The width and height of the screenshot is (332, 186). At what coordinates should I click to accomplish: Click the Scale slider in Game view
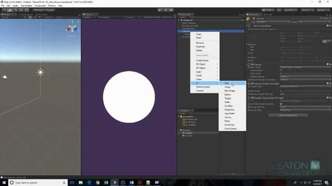click(135, 17)
